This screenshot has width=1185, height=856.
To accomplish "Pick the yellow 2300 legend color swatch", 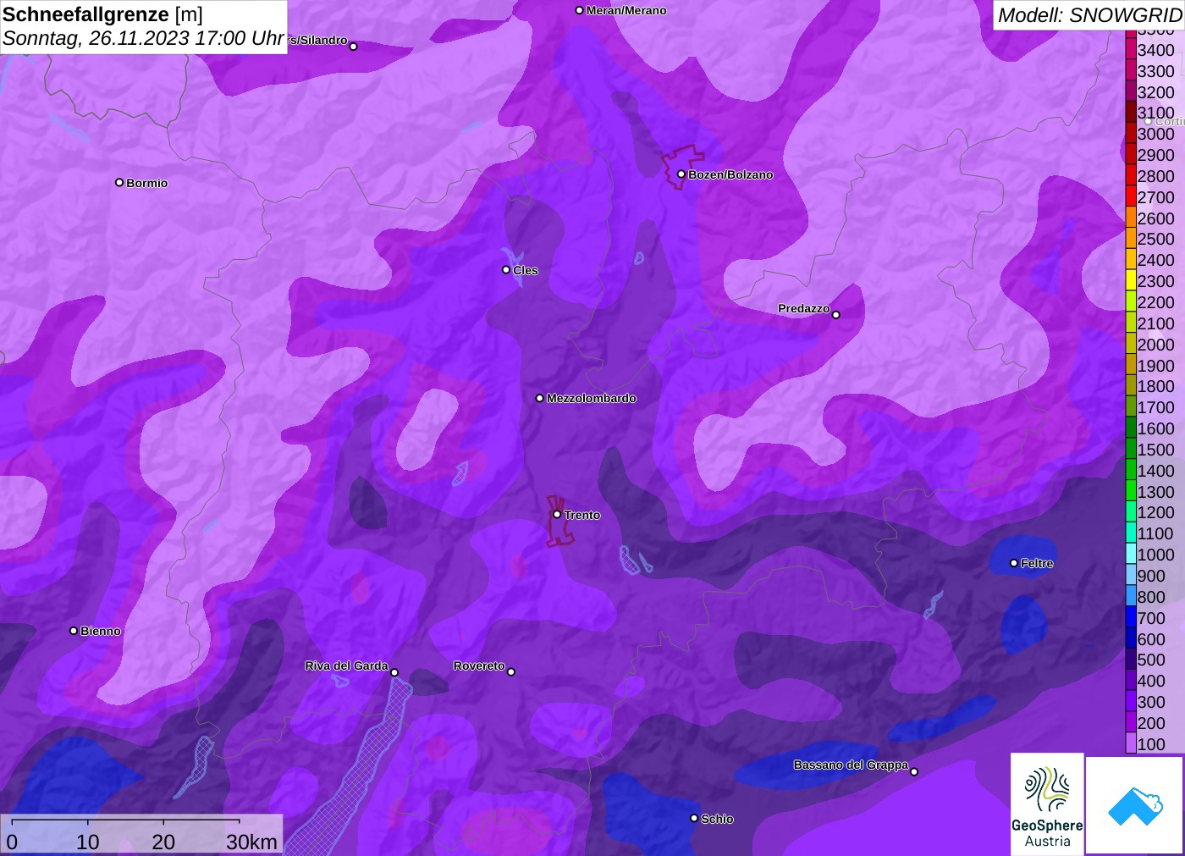I will coord(1131,281).
